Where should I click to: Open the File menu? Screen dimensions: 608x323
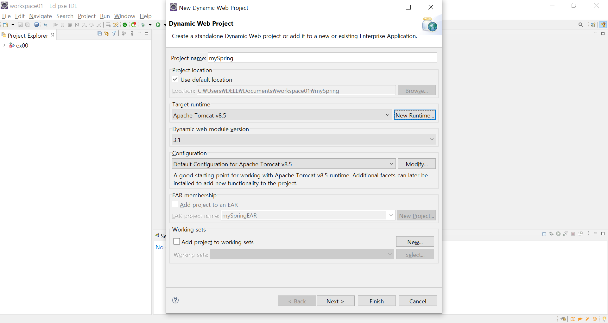(6, 16)
